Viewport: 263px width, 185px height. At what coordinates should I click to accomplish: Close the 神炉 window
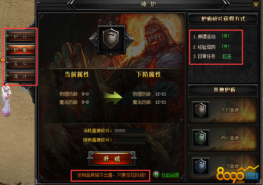click(256, 5)
